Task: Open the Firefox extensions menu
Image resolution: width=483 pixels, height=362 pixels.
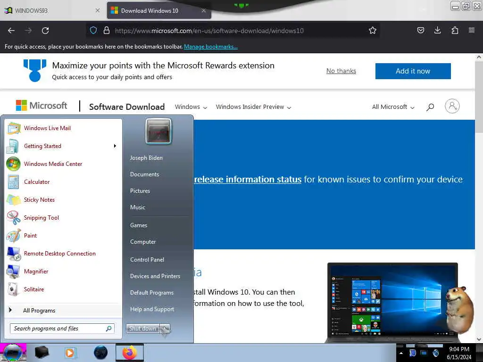Action: [455, 31]
